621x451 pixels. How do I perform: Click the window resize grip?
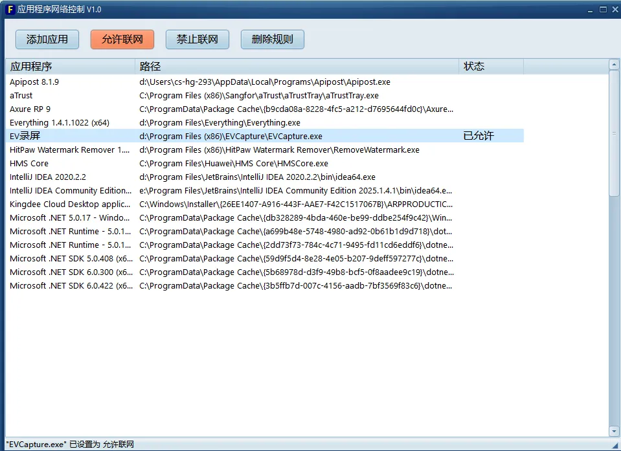615,445
